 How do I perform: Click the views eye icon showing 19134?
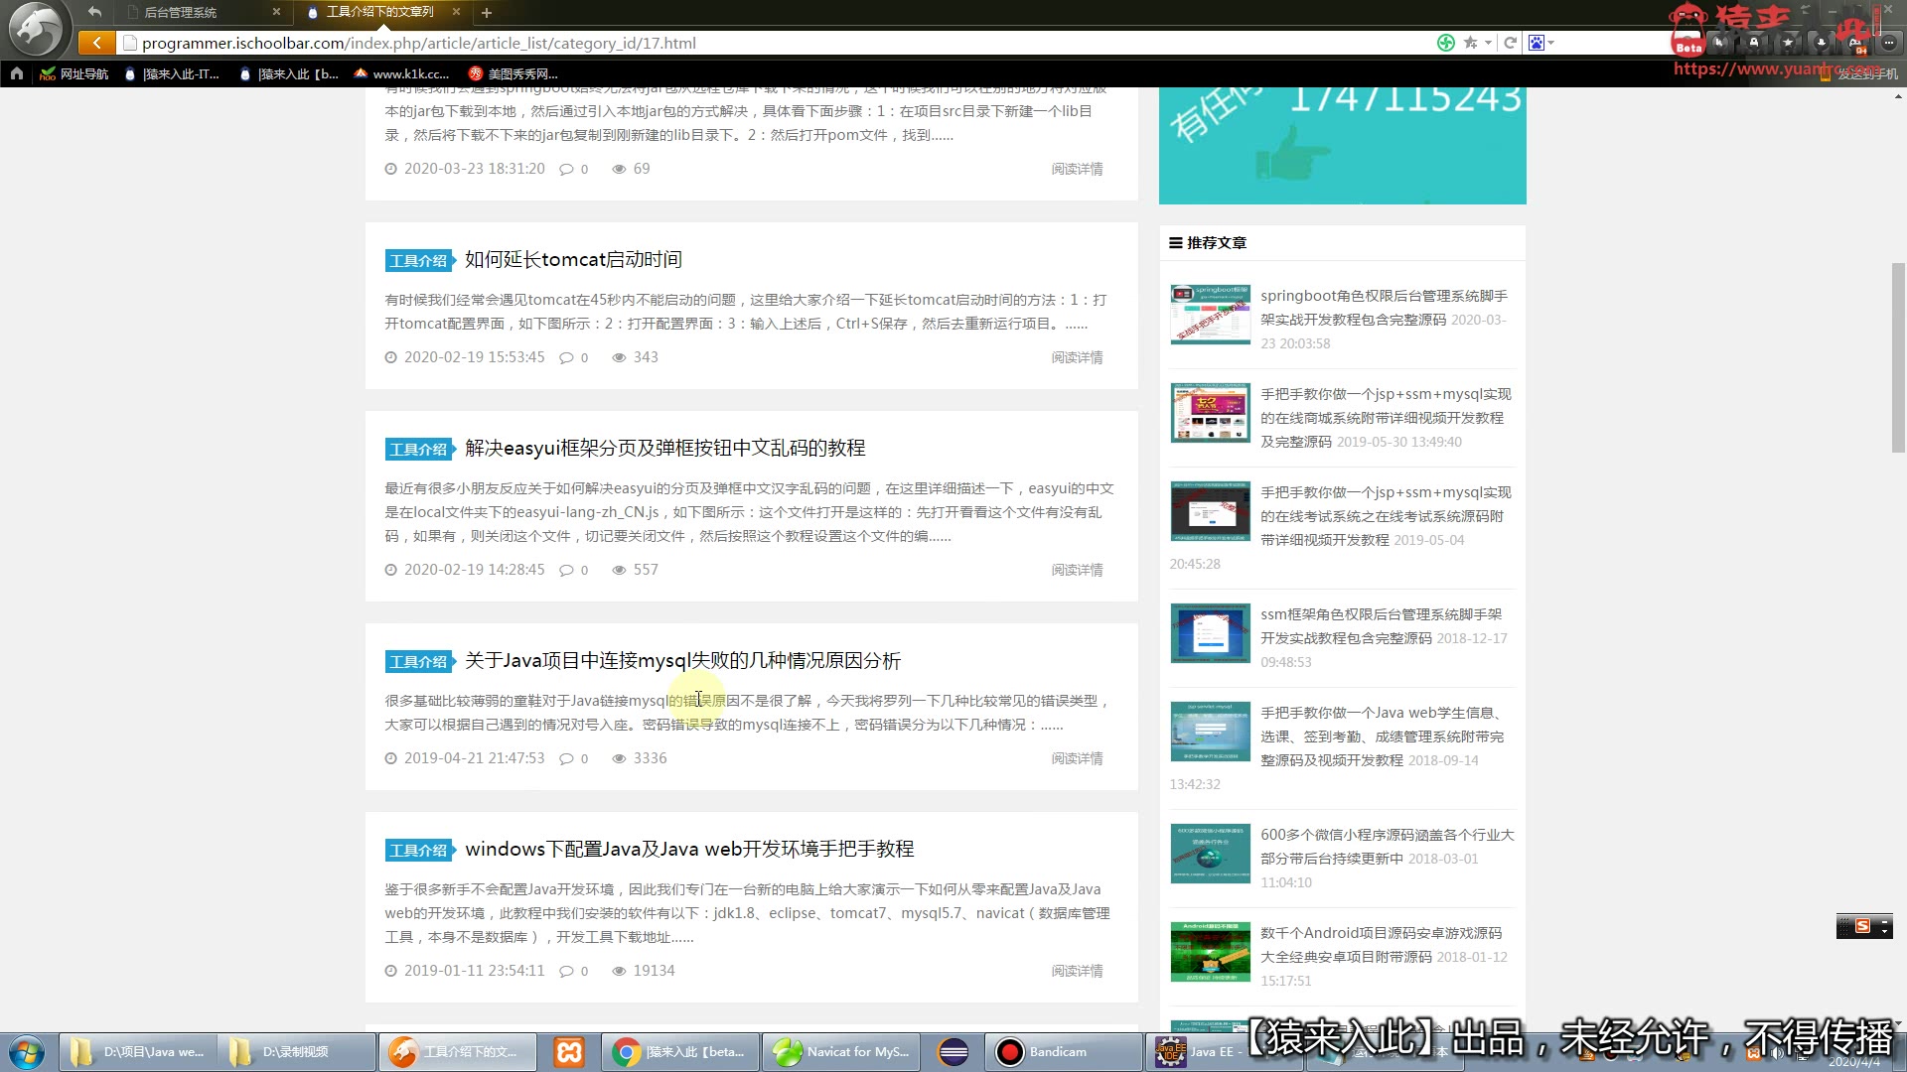[x=619, y=971]
